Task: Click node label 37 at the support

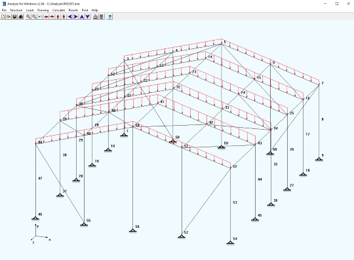Action: tap(64, 191)
